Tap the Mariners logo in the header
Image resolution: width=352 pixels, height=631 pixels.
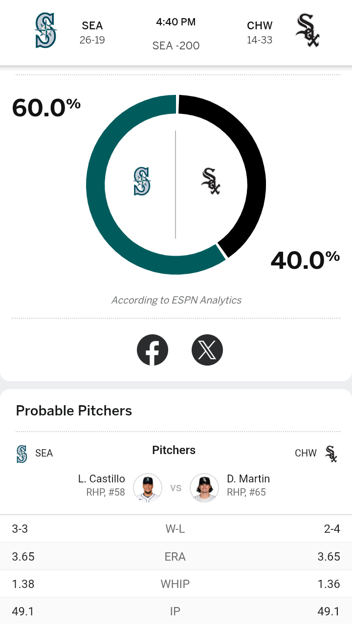tap(46, 30)
